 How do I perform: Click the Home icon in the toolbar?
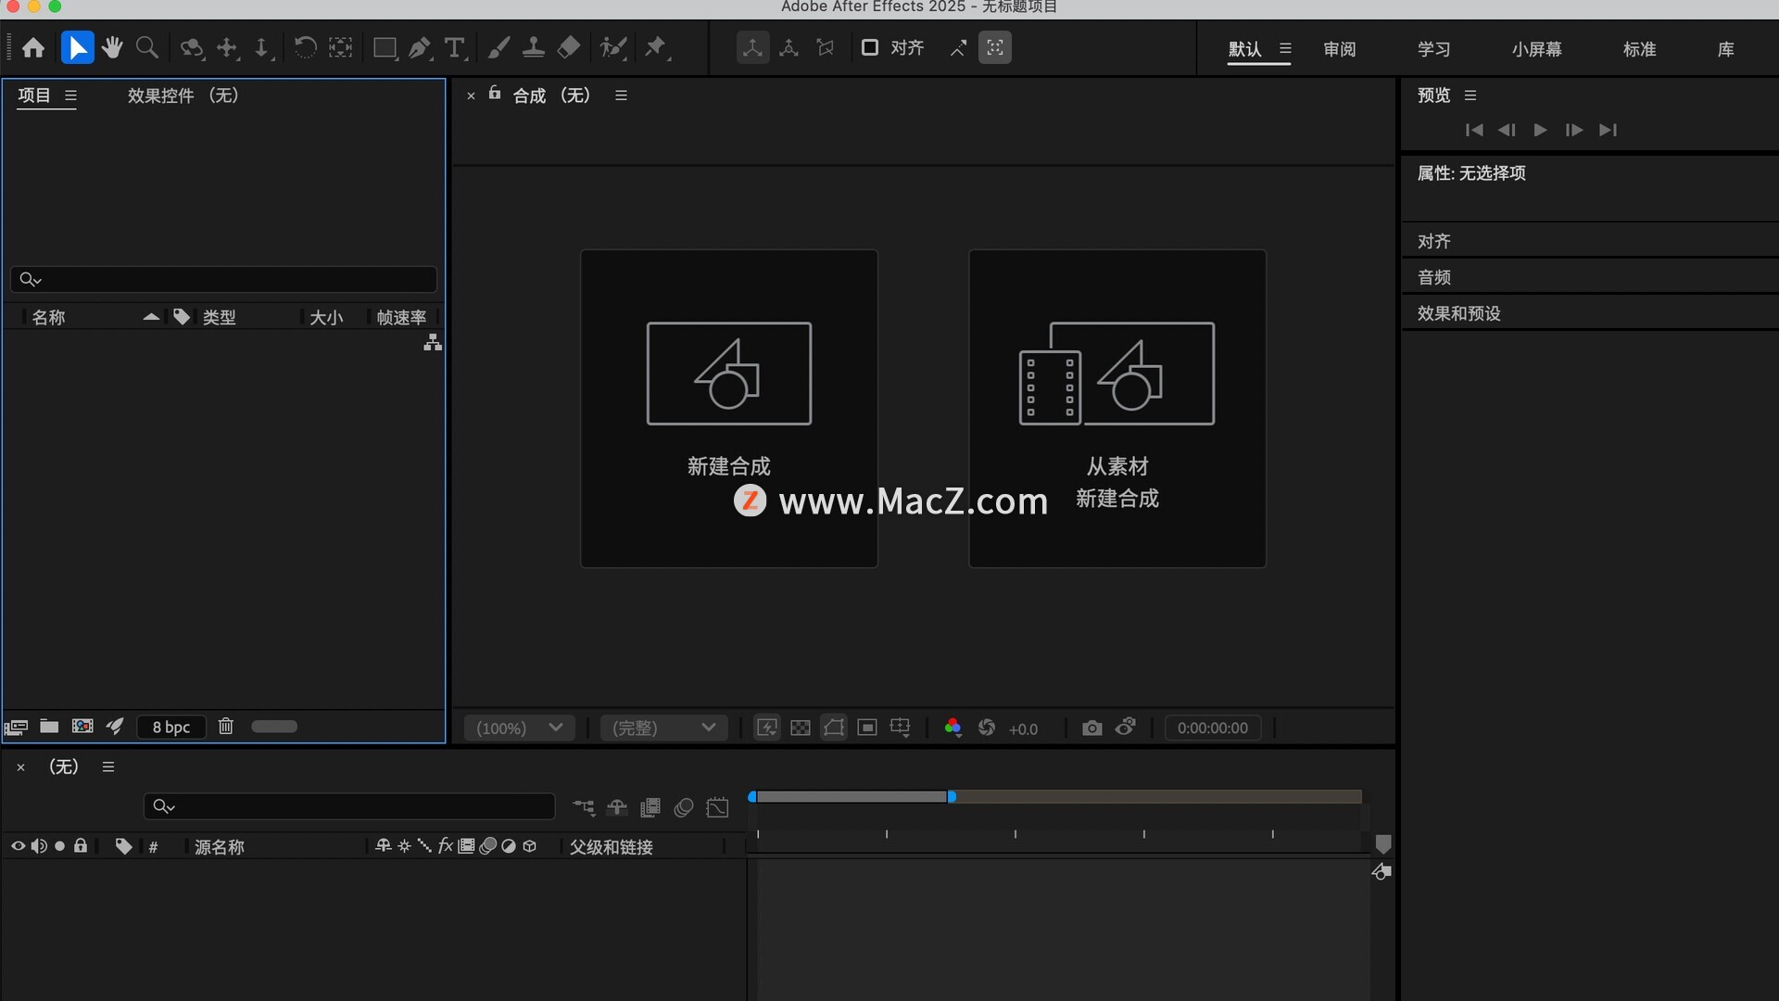coord(33,48)
